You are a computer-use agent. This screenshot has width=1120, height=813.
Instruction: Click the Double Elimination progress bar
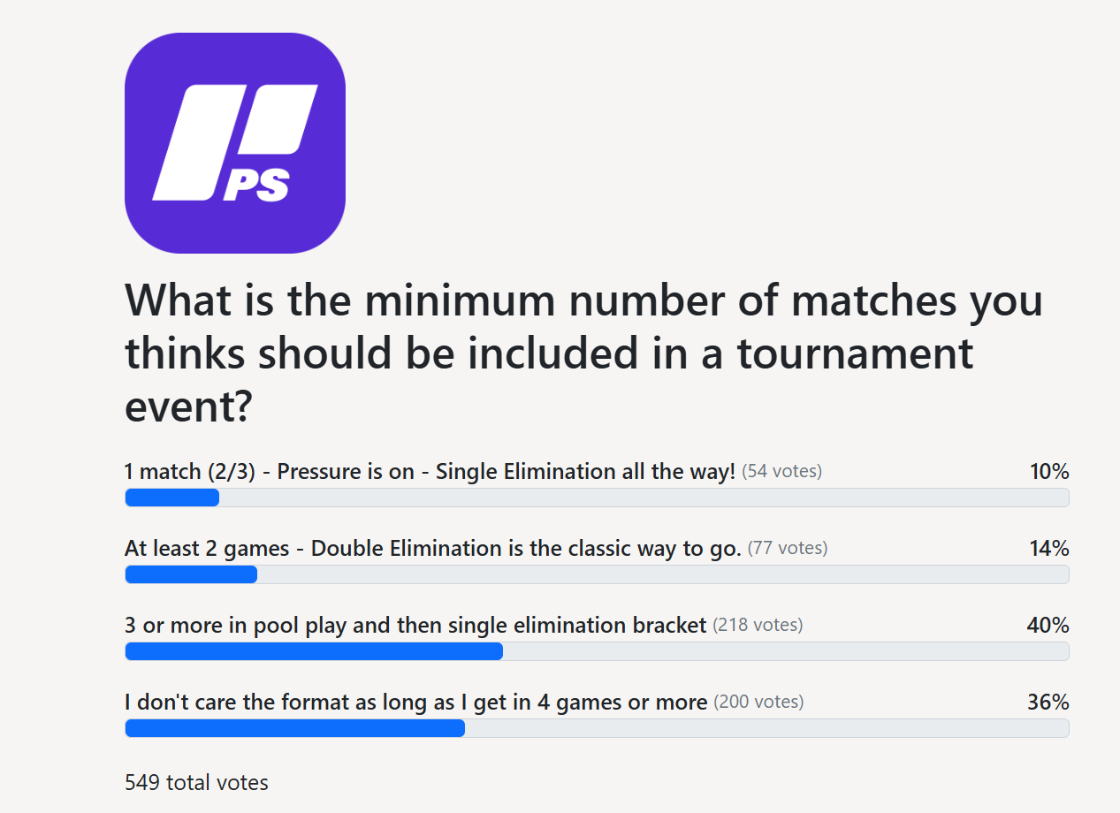point(597,574)
